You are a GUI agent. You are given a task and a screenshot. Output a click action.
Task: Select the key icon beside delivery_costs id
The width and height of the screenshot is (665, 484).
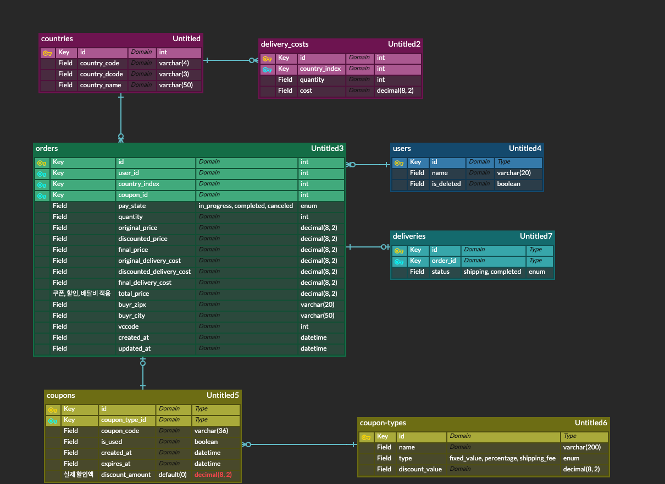[x=268, y=58]
